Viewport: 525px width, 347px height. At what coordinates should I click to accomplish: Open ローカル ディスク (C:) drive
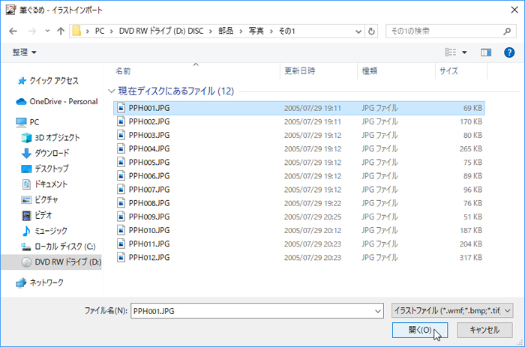coord(64,247)
